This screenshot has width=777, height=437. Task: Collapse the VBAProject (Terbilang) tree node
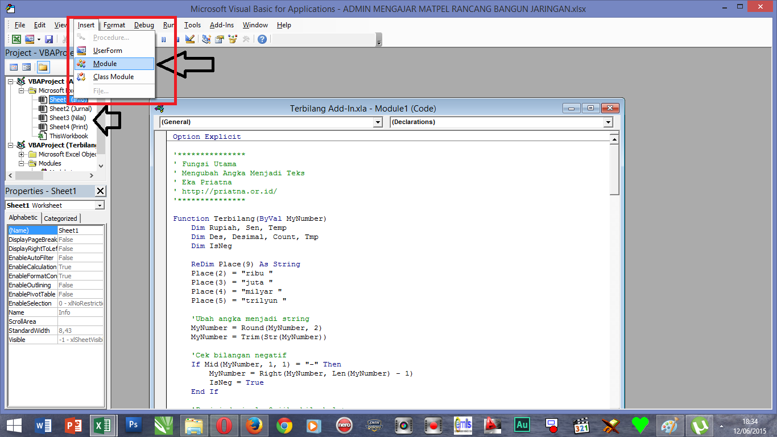coord(11,145)
